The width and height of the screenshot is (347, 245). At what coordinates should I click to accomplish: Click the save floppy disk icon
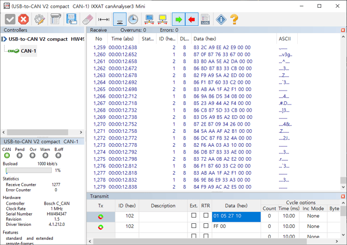pyautogui.click(x=72, y=19)
